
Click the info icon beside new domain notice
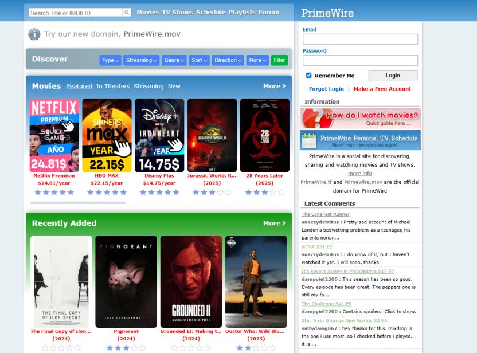(x=34, y=34)
